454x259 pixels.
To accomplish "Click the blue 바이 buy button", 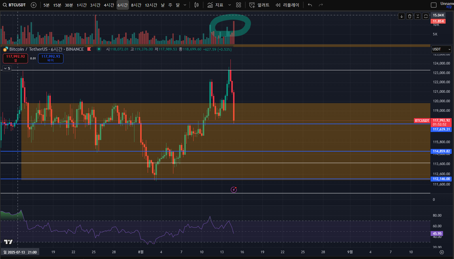I will pos(51,58).
